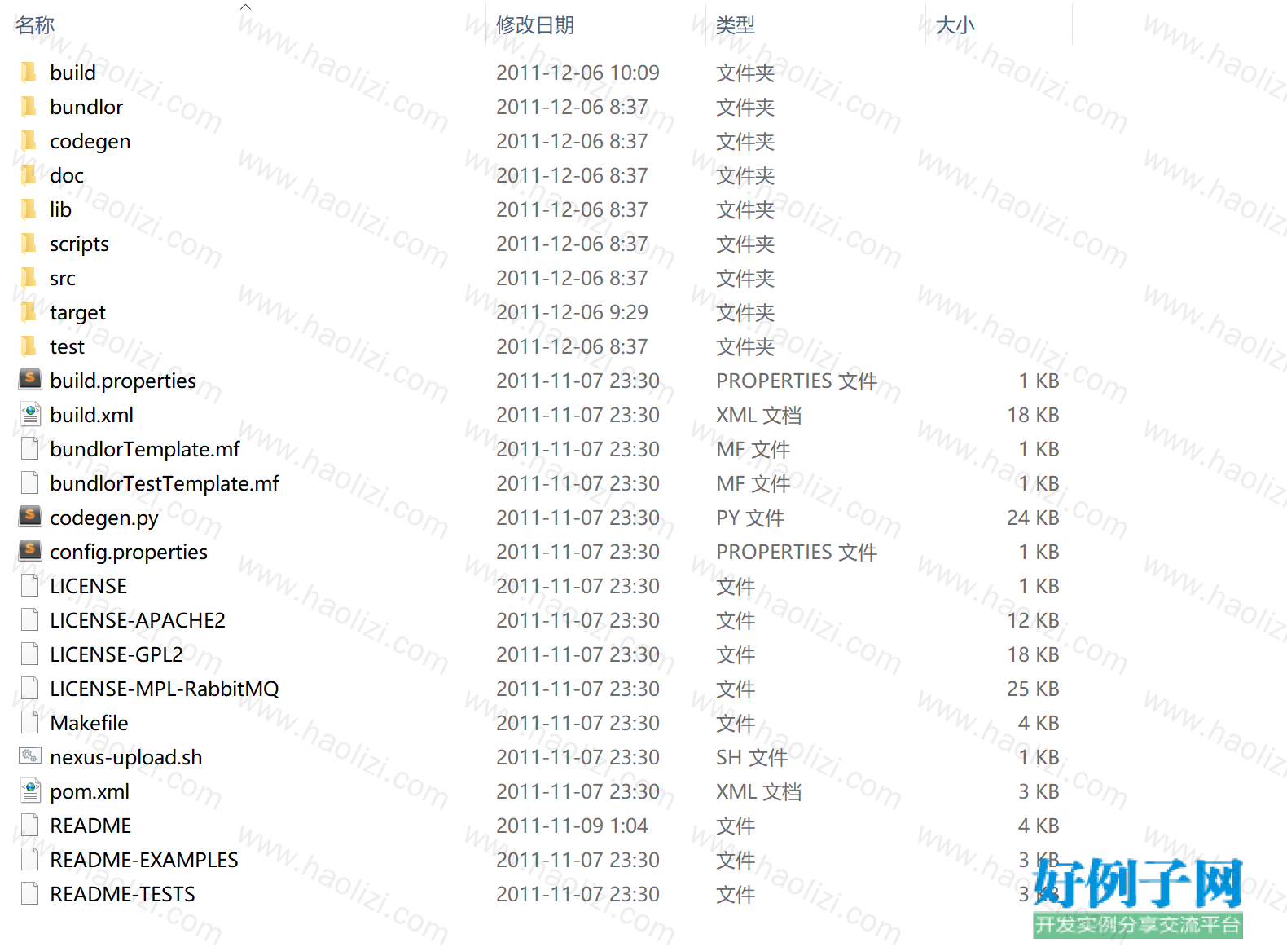1287x947 pixels.
Task: Click the README-TESTS file icon
Action: click(x=30, y=893)
